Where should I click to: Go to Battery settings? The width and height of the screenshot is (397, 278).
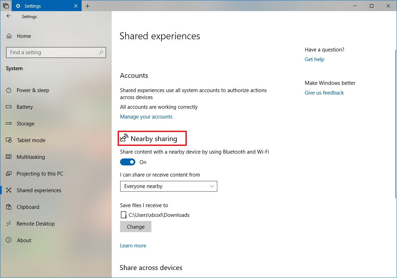tap(25, 107)
